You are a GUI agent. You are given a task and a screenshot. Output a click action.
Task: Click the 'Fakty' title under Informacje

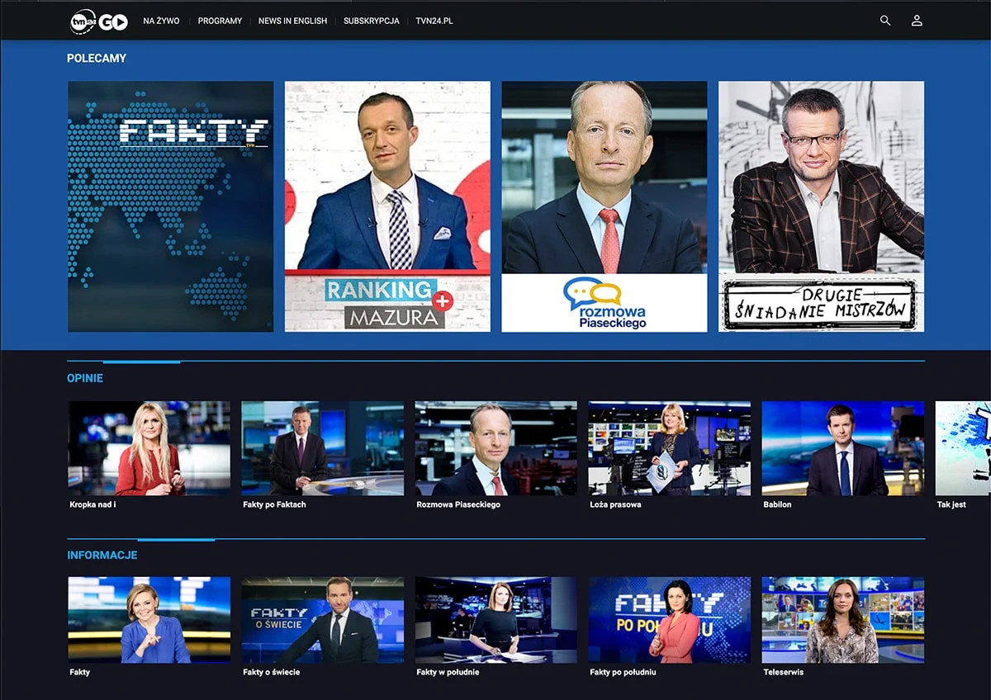point(80,673)
